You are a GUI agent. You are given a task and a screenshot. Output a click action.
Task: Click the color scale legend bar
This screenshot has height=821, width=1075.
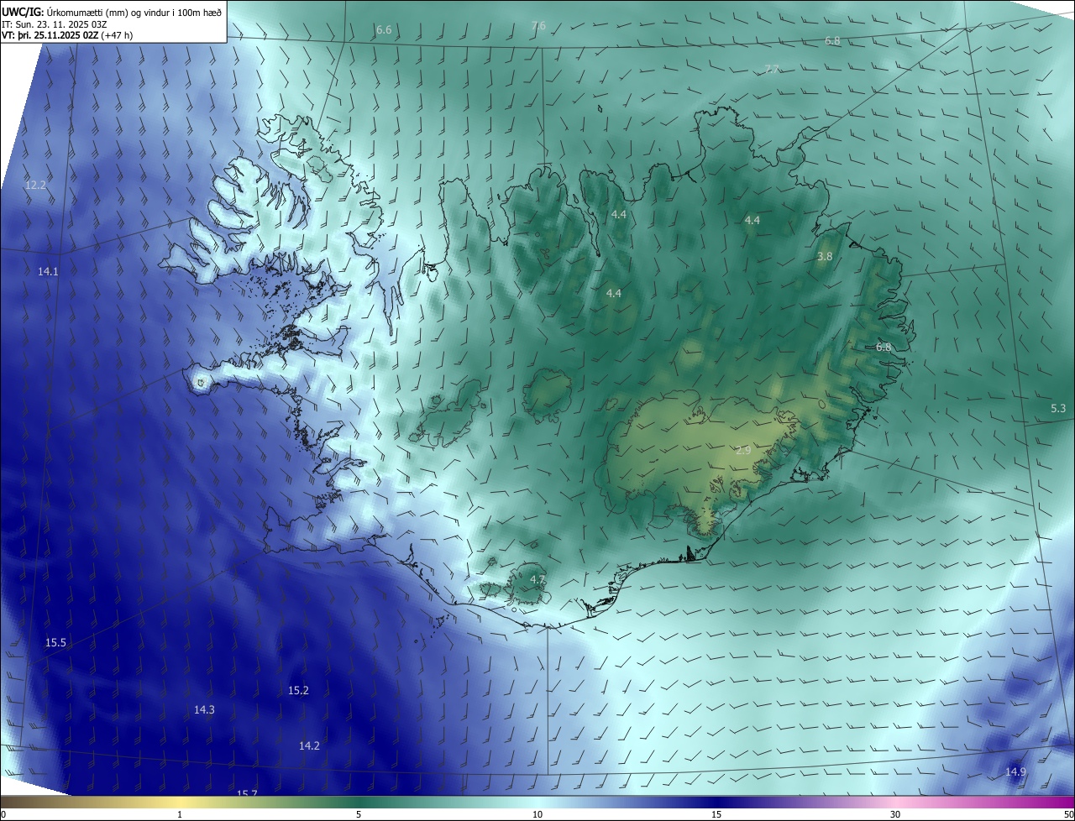(x=537, y=802)
